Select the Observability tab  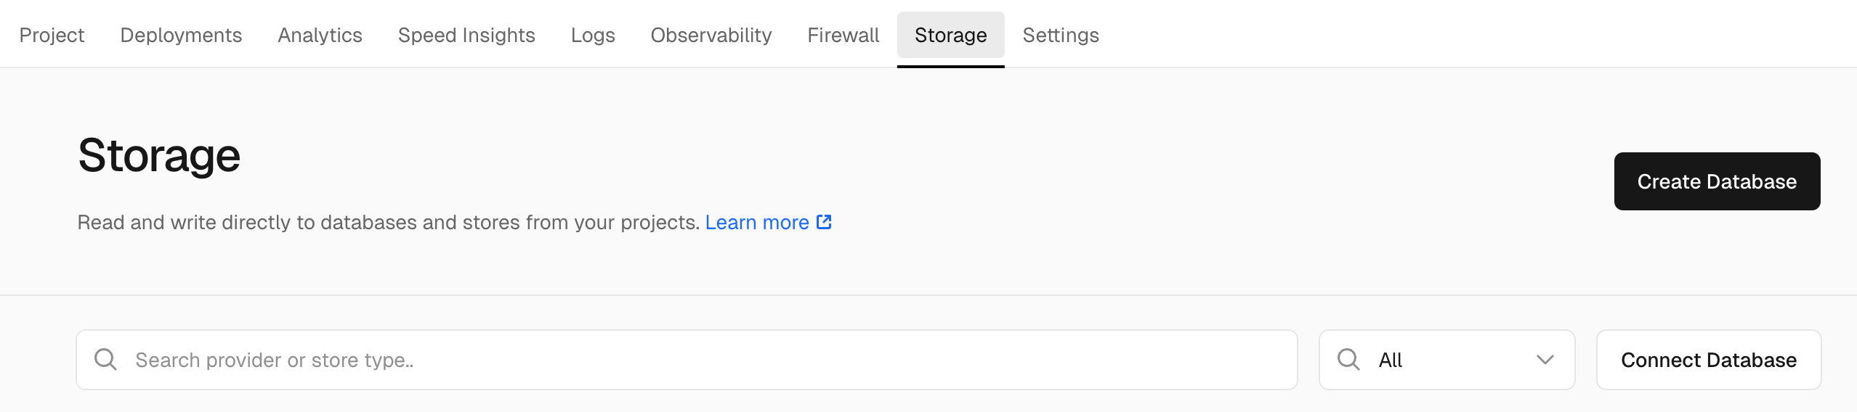[x=711, y=35]
